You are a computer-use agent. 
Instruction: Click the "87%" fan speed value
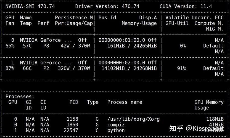10,68
